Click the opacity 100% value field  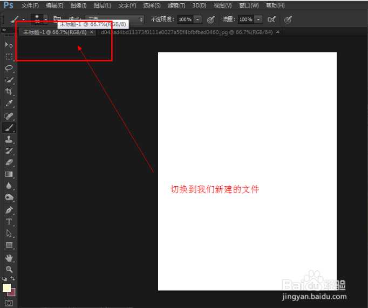click(185, 19)
